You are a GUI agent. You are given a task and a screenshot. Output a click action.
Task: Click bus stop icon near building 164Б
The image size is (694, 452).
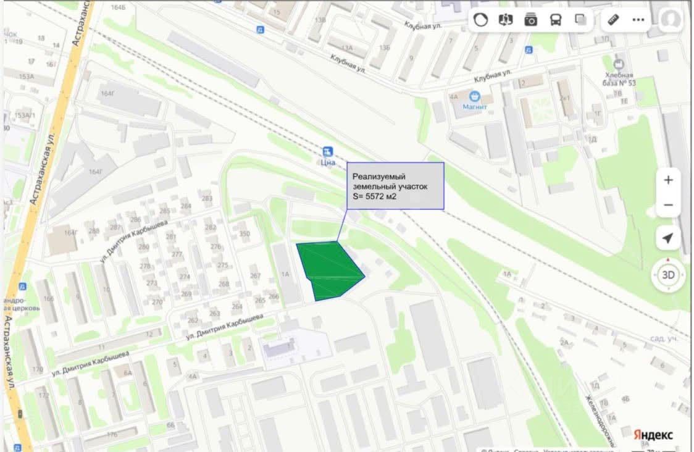coord(261,30)
